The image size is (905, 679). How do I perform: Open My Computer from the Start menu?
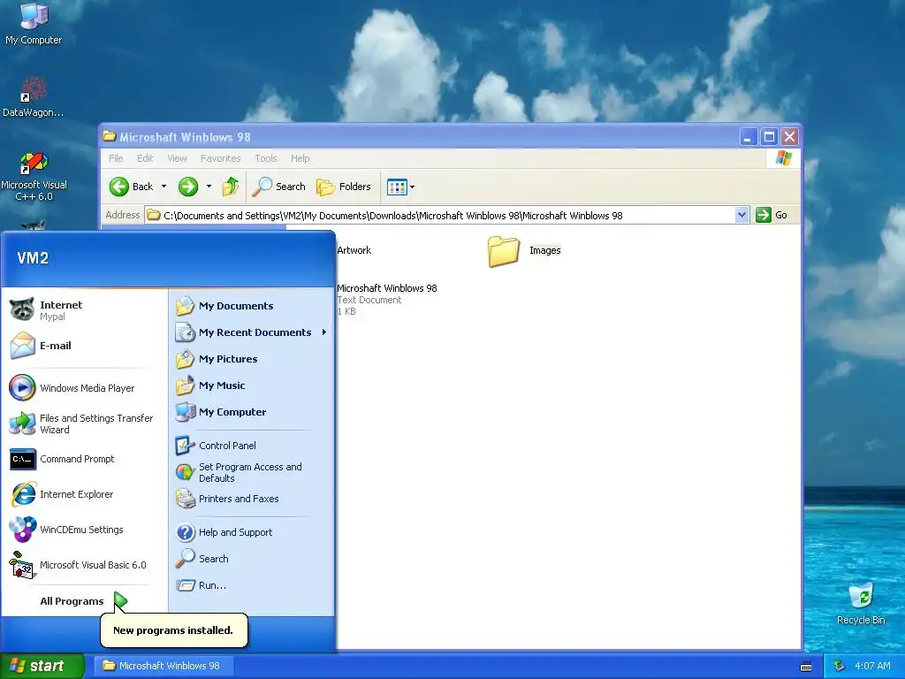(252, 412)
